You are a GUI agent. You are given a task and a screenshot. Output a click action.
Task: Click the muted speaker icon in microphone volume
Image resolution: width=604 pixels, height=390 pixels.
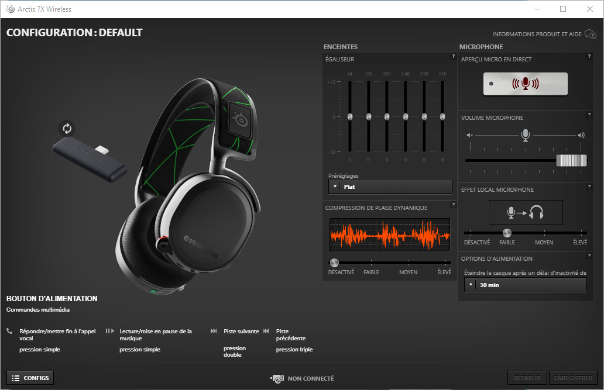(x=469, y=135)
